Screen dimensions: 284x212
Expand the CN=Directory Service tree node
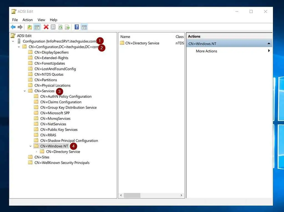[36, 152]
